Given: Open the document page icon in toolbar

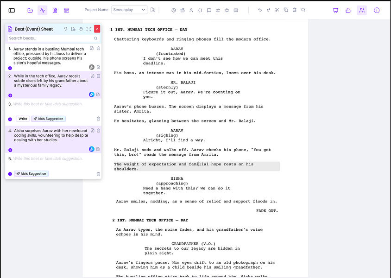Looking at the screenshot, I should (55, 10).
